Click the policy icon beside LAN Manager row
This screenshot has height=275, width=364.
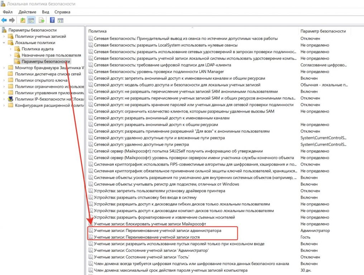tap(91, 72)
